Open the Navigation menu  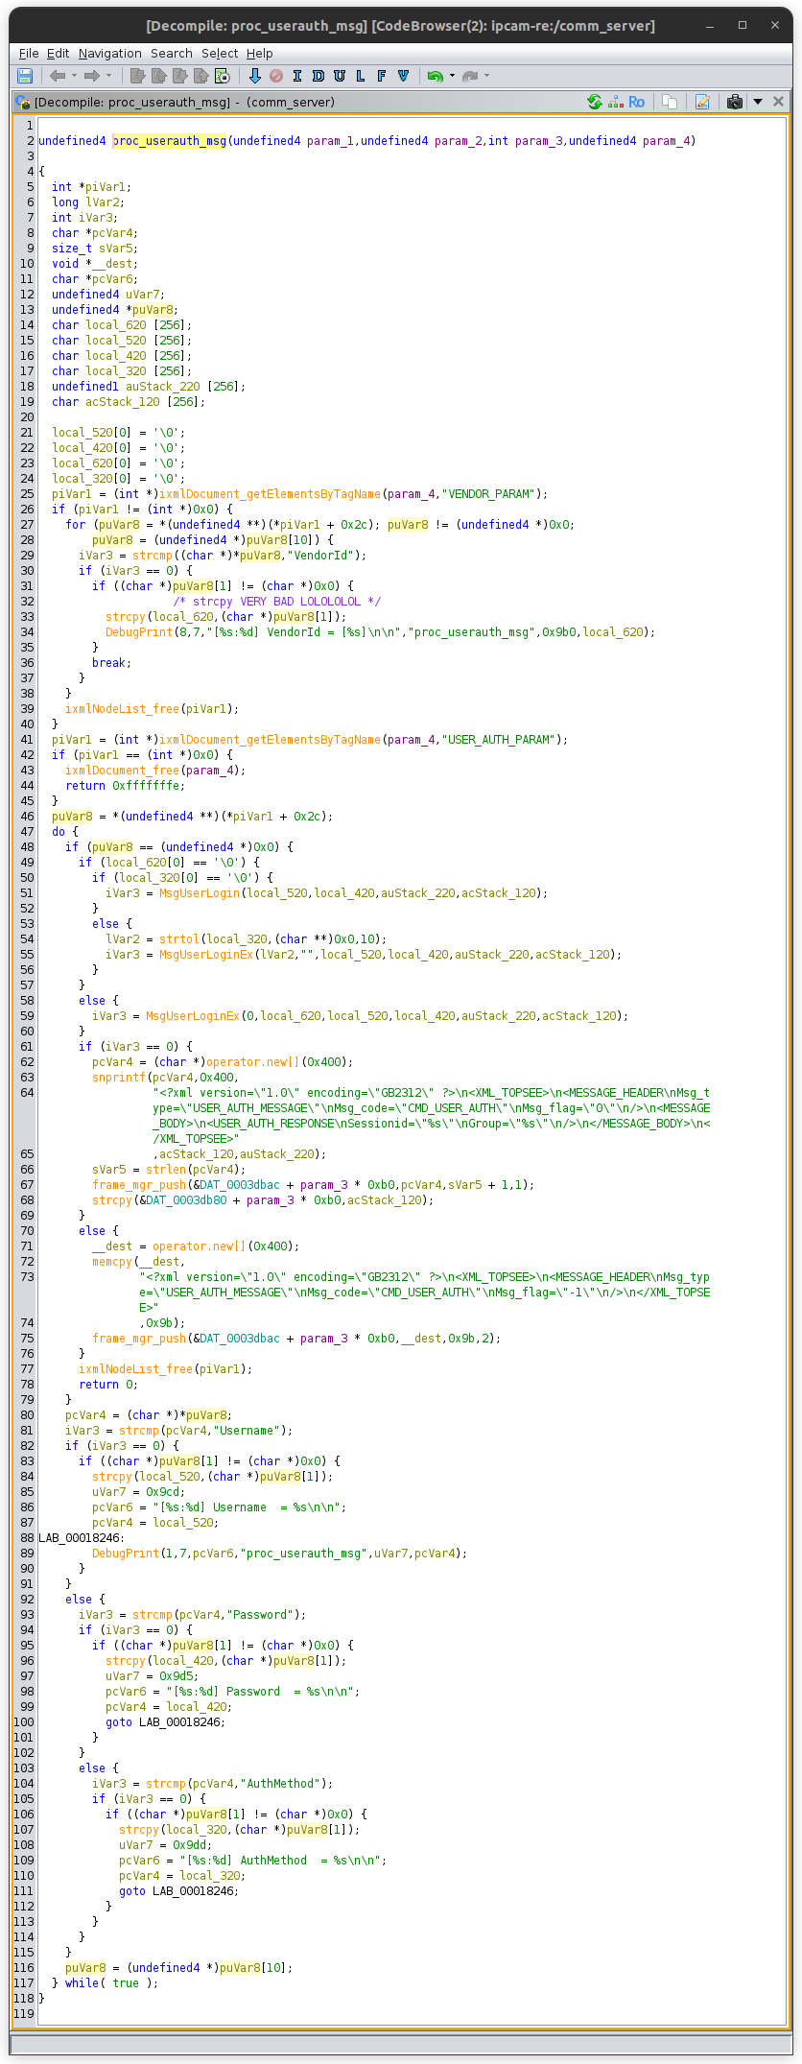point(109,54)
